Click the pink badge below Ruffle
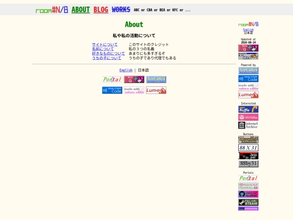The height and width of the screenshot is (220, 293). (249, 117)
